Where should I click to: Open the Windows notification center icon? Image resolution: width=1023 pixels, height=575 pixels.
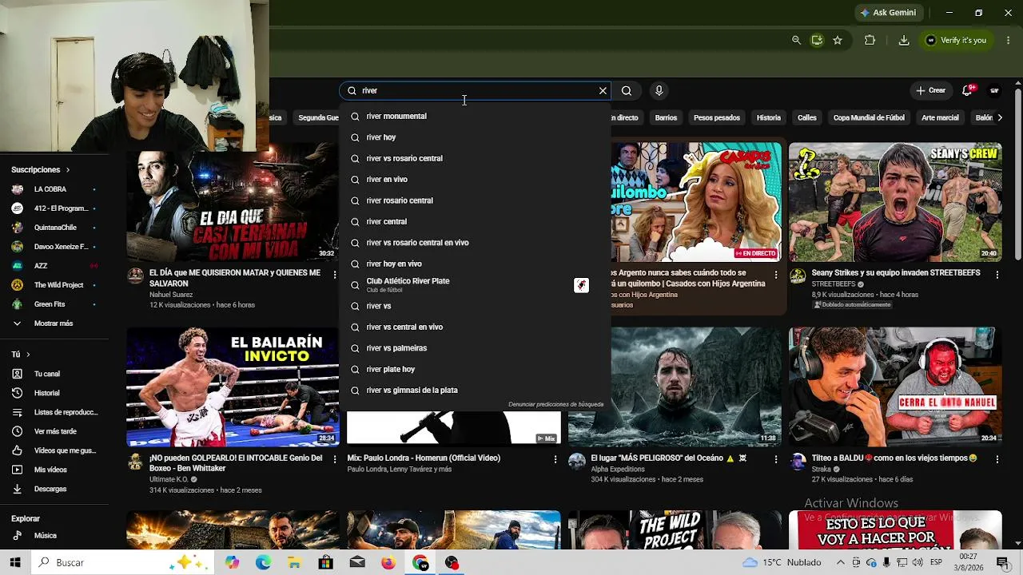1002,562
